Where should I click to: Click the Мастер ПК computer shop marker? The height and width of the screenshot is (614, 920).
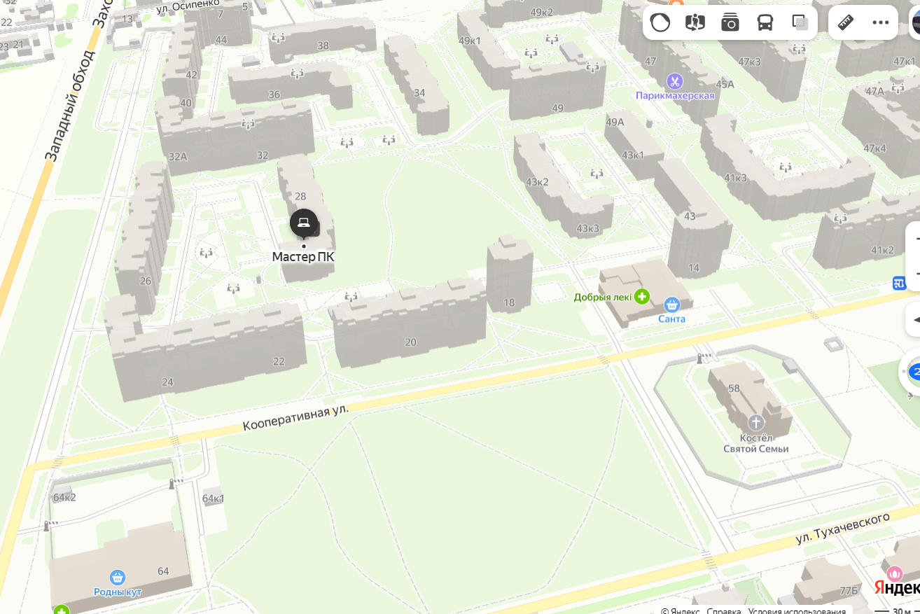pos(304,223)
